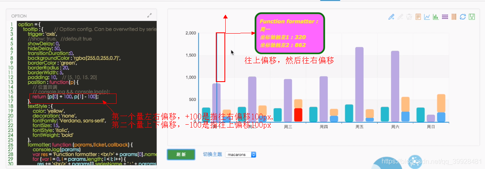Viewport: 485px width, 169px height.
Task: Click the 周三 axis label
Action: [x=288, y=127]
